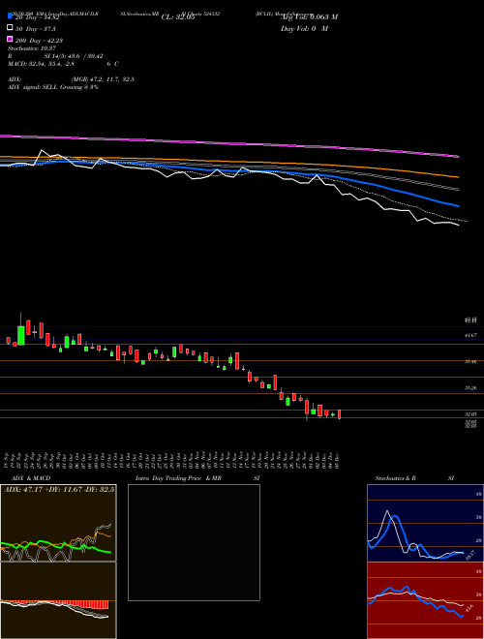Click the 38.46 price axis label
484x639 pixels.
pos(470,361)
